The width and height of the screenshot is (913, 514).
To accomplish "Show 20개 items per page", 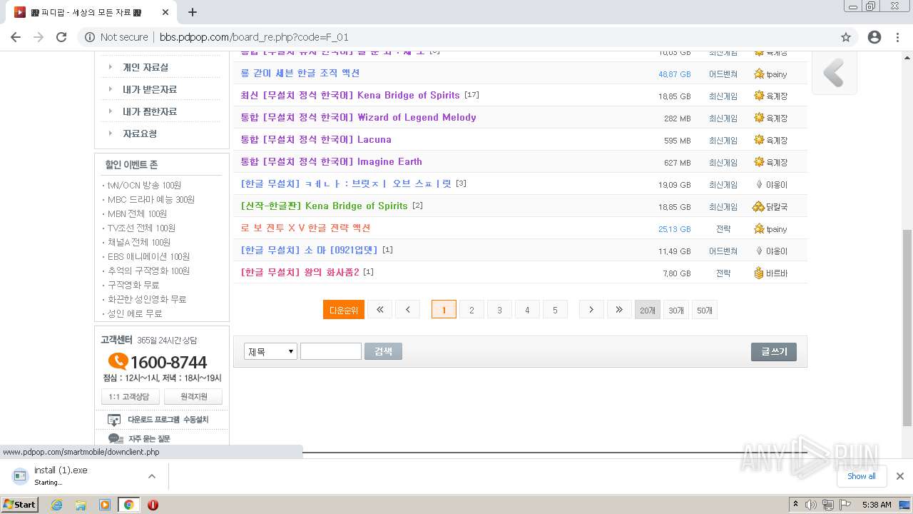I will [x=648, y=310].
